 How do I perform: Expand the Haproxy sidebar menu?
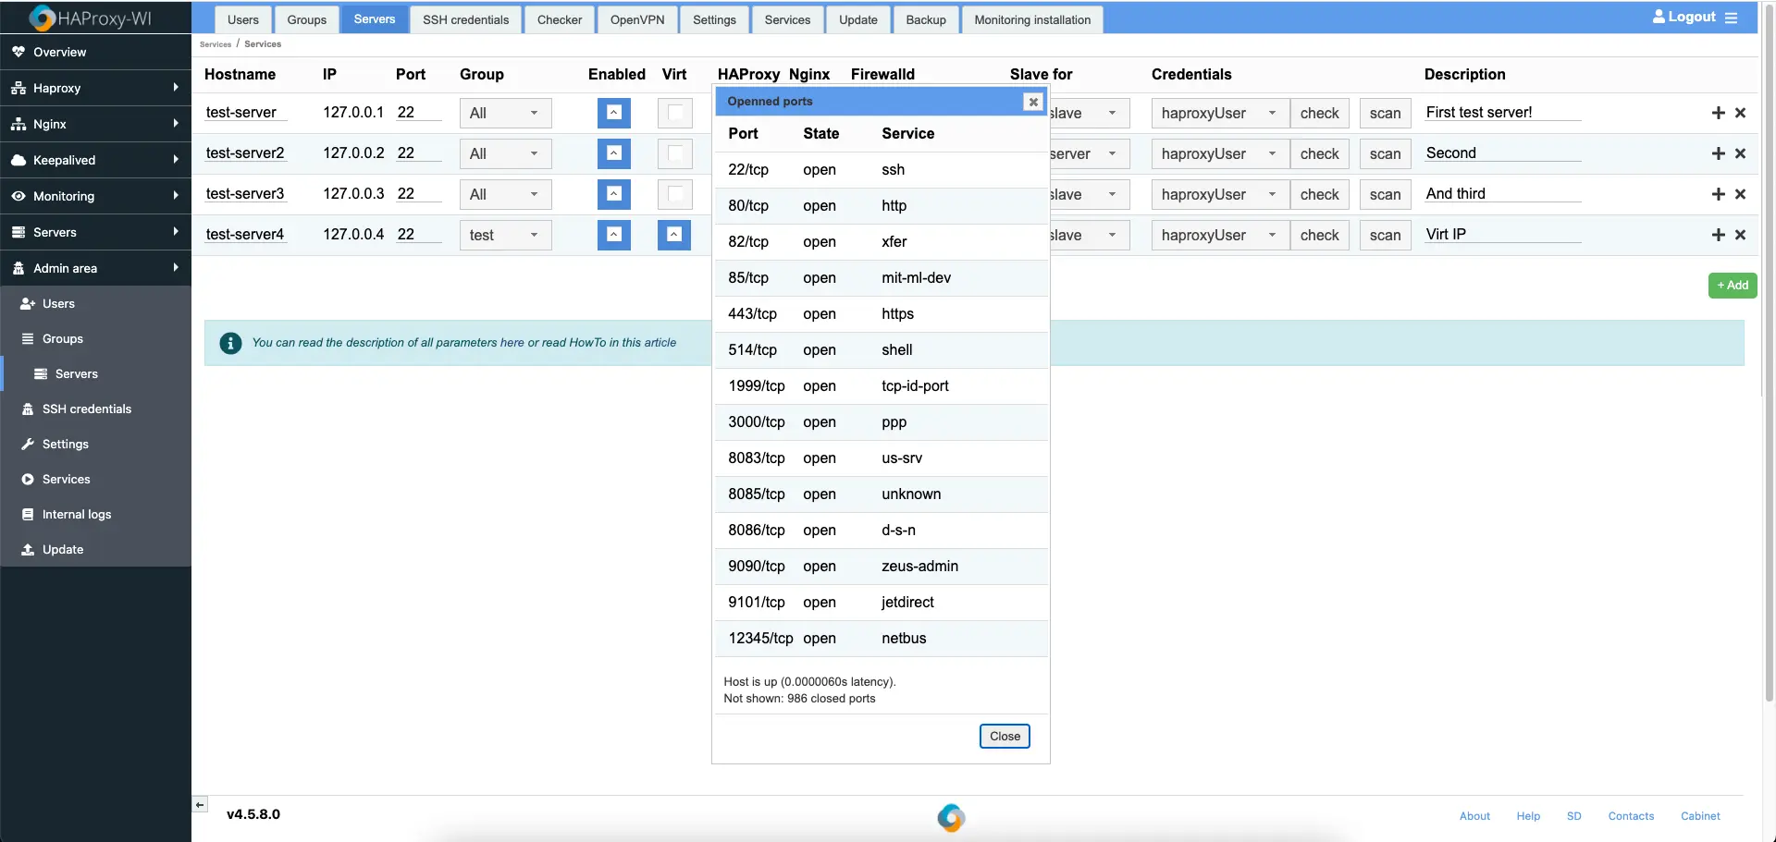click(95, 88)
